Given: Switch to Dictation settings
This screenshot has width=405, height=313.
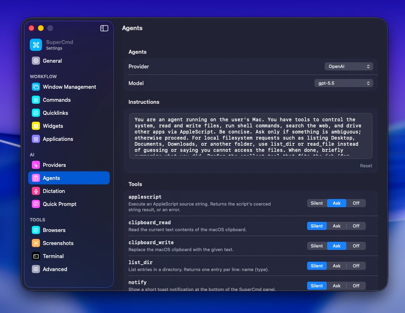Looking at the screenshot, I should 69,191.
